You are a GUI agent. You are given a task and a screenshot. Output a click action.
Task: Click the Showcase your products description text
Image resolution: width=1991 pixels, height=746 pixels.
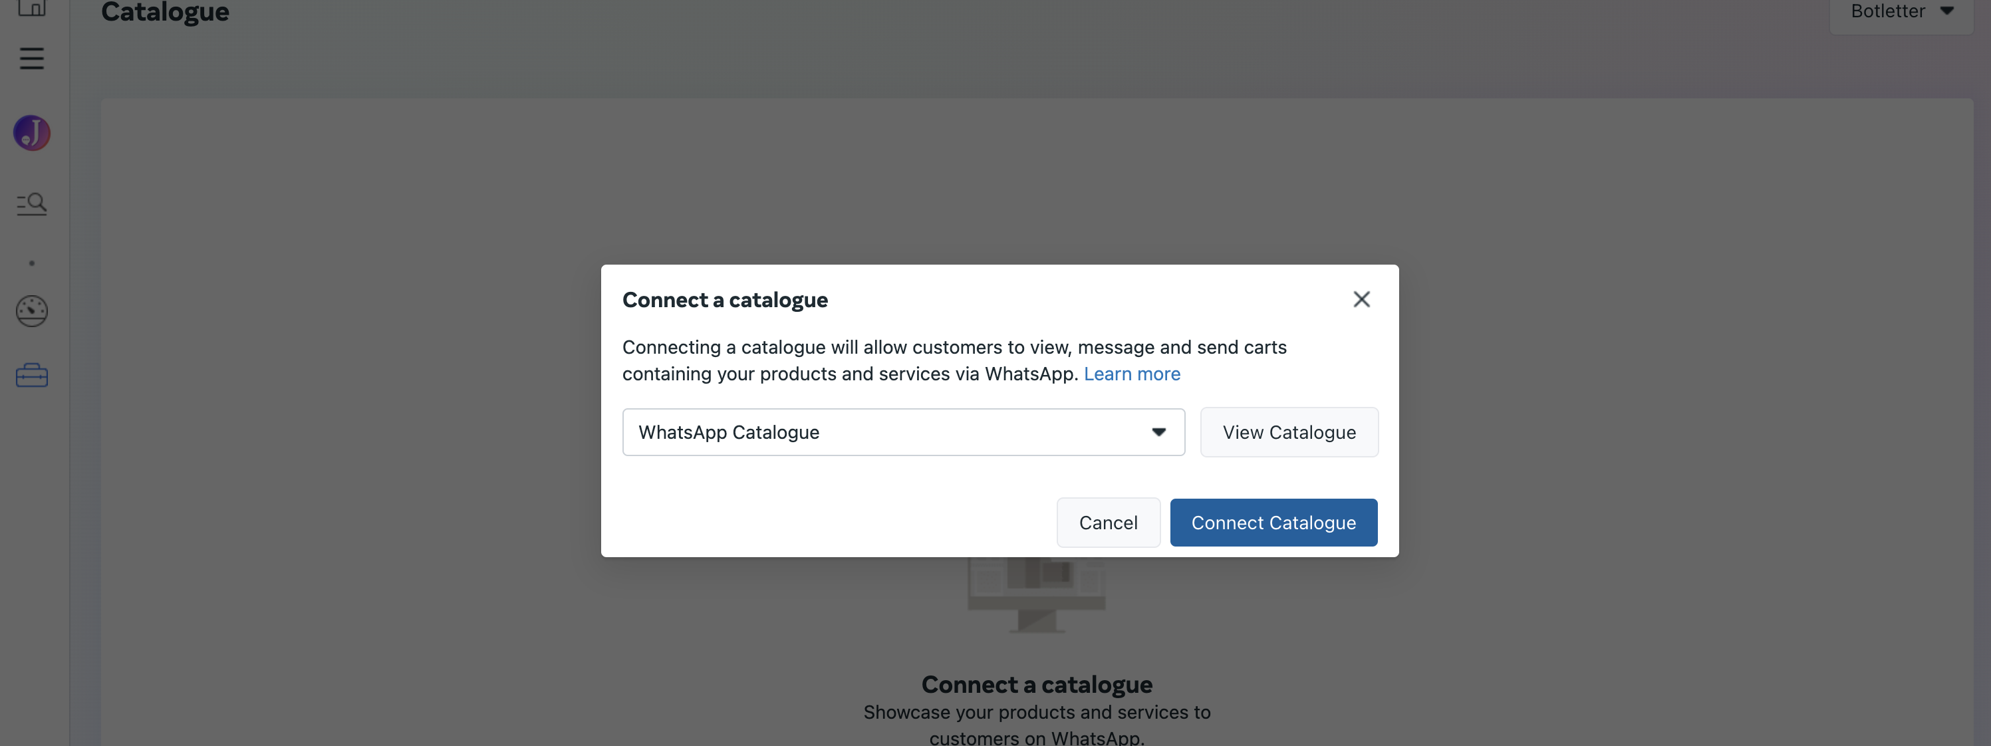pyautogui.click(x=1037, y=723)
